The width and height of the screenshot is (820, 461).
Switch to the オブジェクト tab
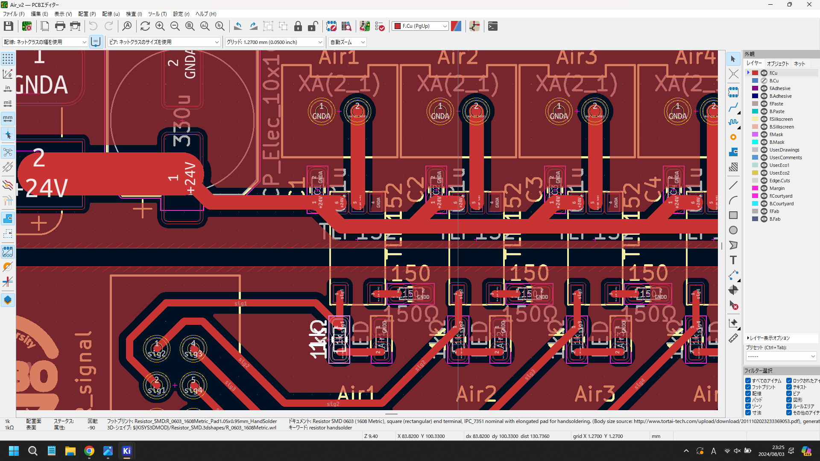[778, 64]
